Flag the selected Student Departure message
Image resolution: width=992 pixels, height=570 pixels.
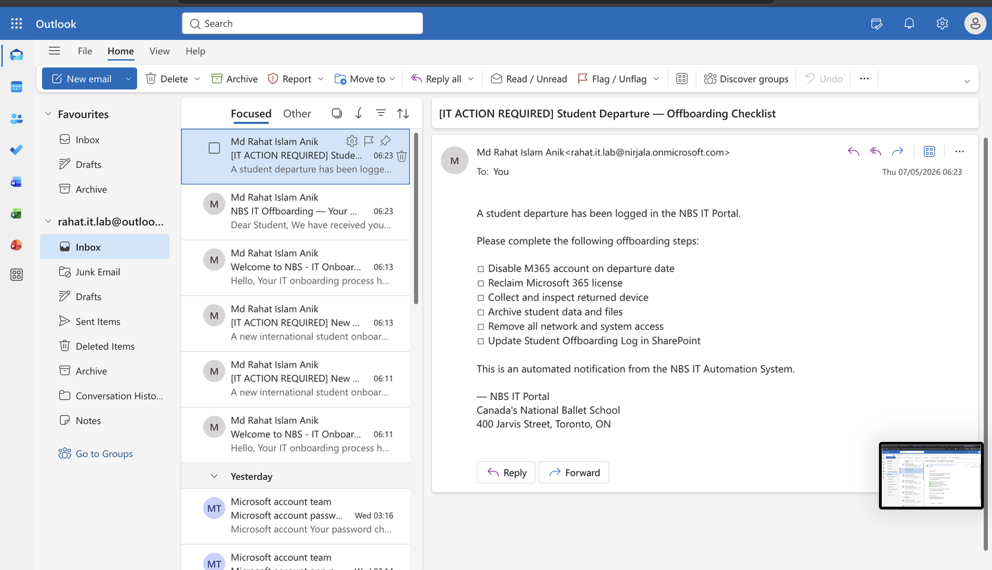point(369,141)
